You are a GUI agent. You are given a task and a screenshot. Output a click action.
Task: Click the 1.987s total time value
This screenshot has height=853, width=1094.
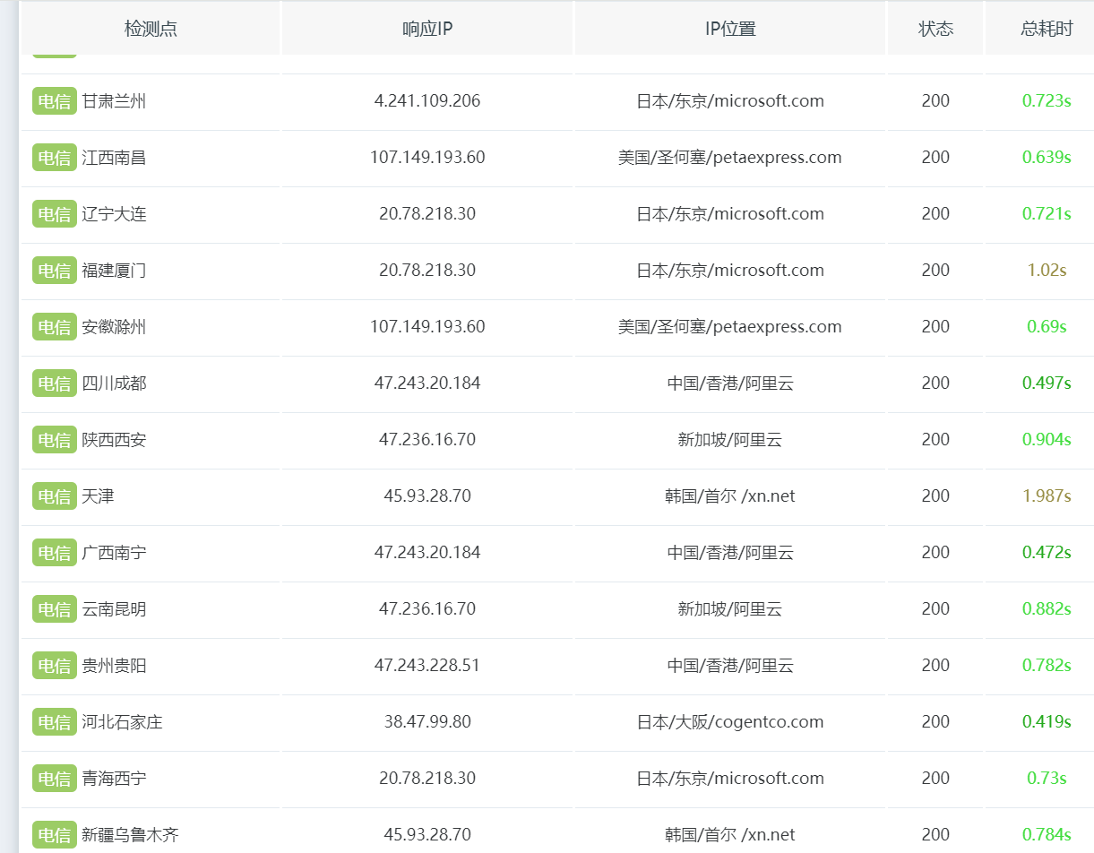1047,496
